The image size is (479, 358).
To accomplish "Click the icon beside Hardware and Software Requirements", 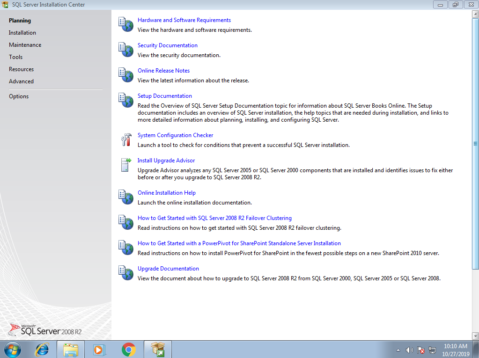I will tap(126, 25).
